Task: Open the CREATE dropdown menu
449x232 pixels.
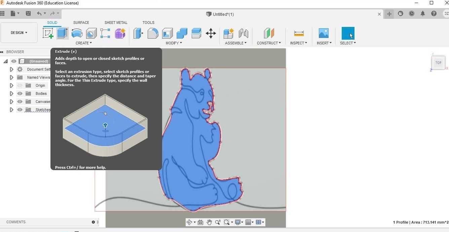Action: 84,43
